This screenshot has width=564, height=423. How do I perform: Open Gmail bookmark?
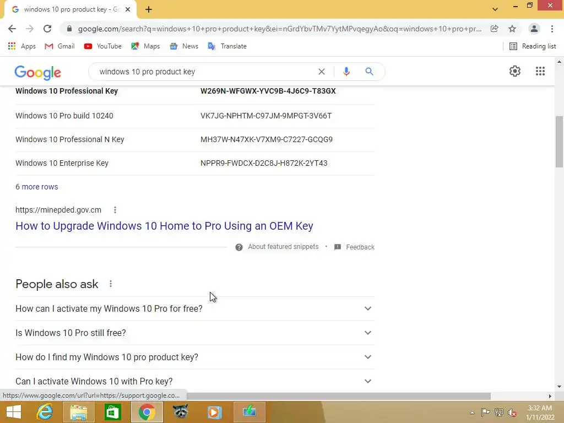point(59,46)
